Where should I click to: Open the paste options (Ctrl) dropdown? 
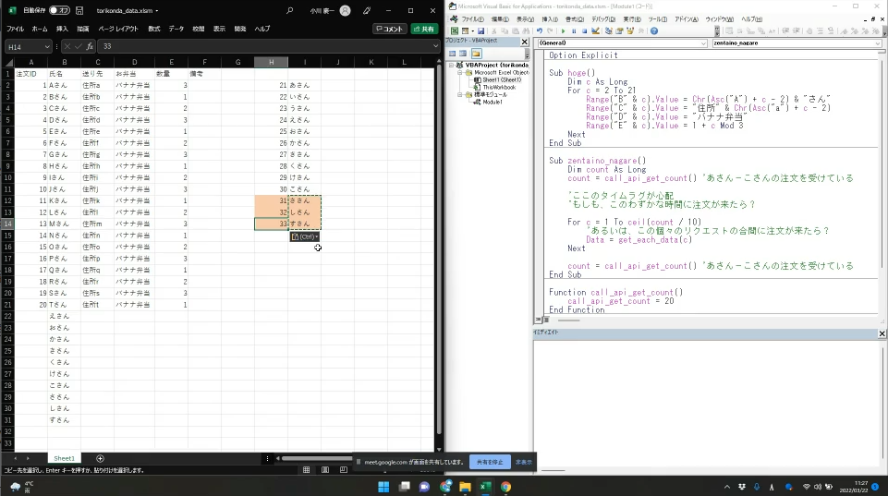click(305, 236)
